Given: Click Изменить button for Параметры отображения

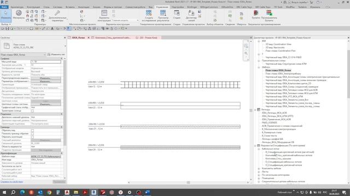Looking at the screenshot, I should [46, 82].
